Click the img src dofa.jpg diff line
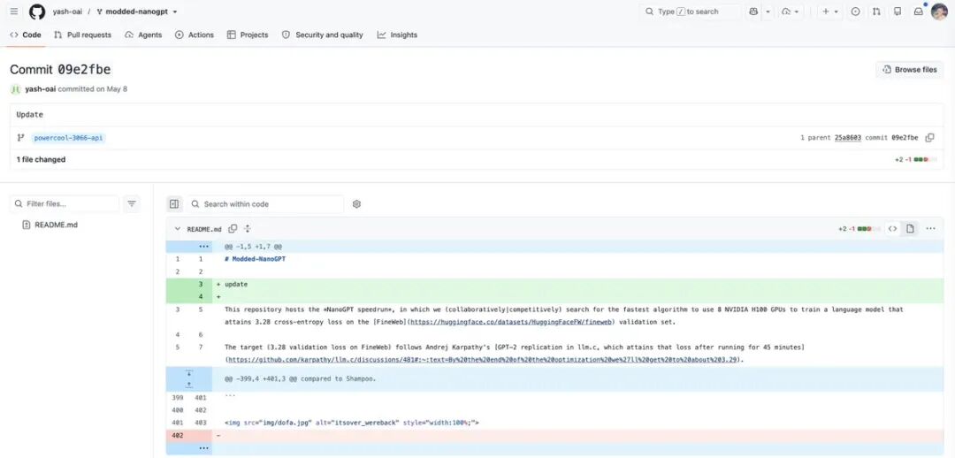955x458 pixels. point(352,422)
